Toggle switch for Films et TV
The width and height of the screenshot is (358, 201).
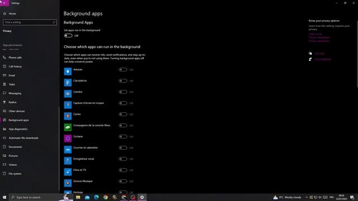(123, 170)
